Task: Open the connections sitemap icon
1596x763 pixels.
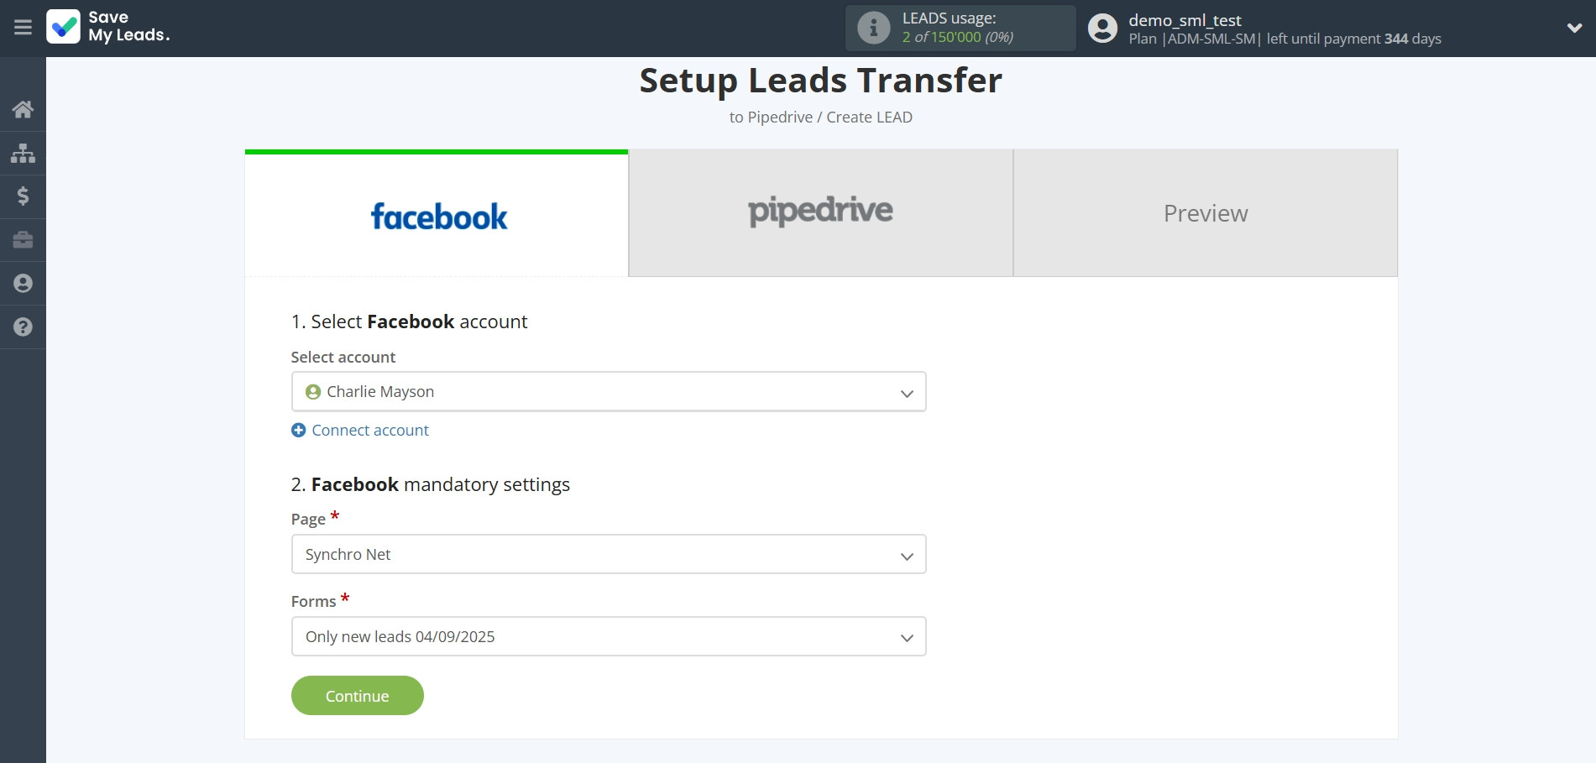Action: (x=23, y=153)
